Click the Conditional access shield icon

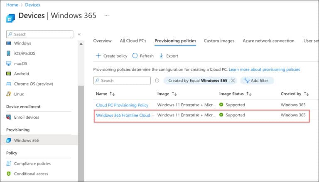(x=9, y=174)
